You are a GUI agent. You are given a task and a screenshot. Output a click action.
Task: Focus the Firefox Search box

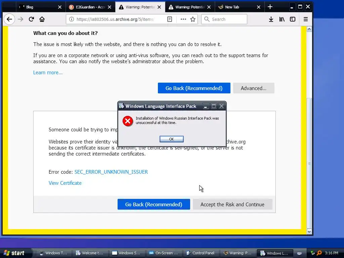point(224,19)
